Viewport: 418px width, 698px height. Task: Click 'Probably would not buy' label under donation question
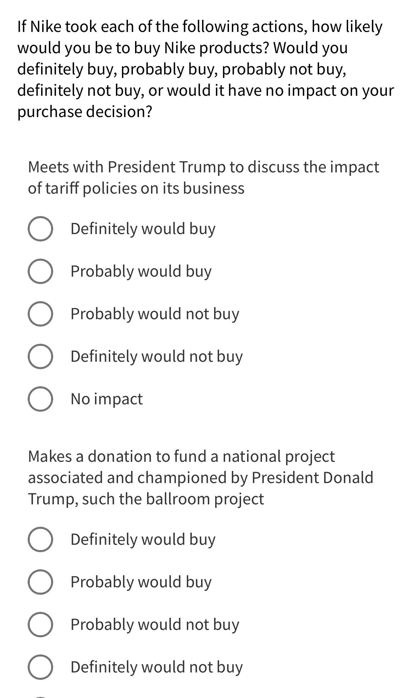pos(155,625)
